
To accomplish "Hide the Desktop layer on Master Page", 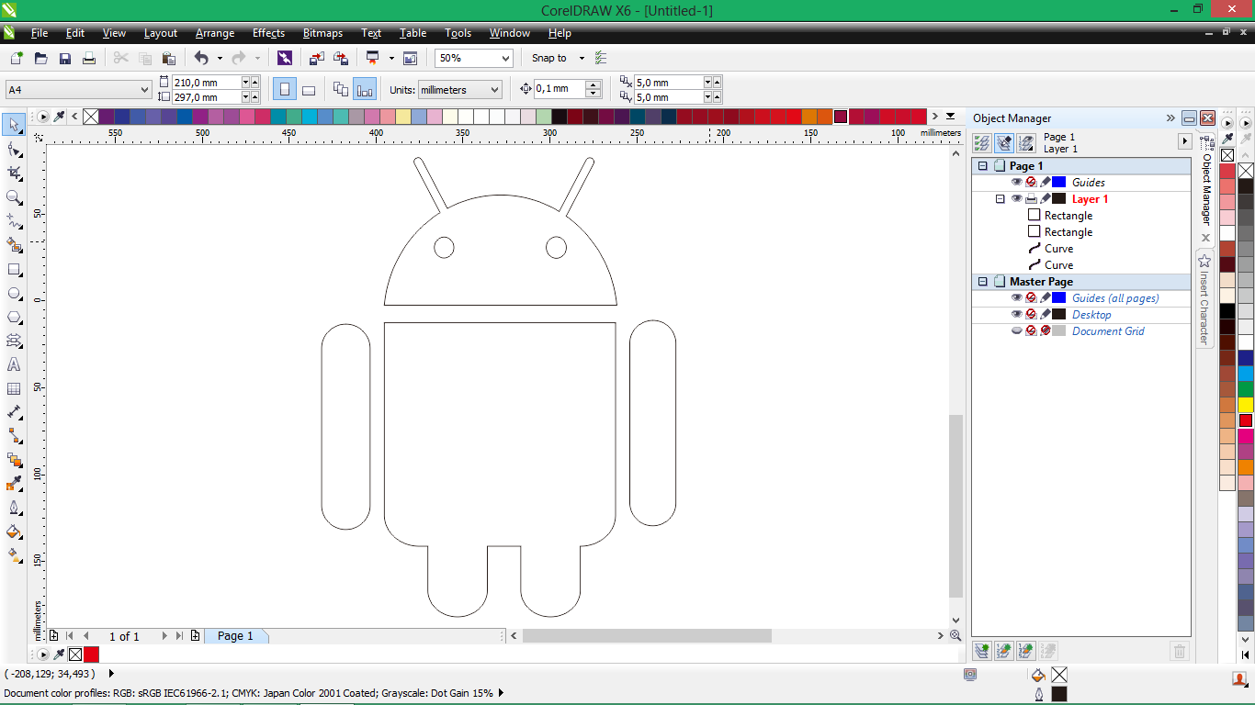I will (1017, 314).
